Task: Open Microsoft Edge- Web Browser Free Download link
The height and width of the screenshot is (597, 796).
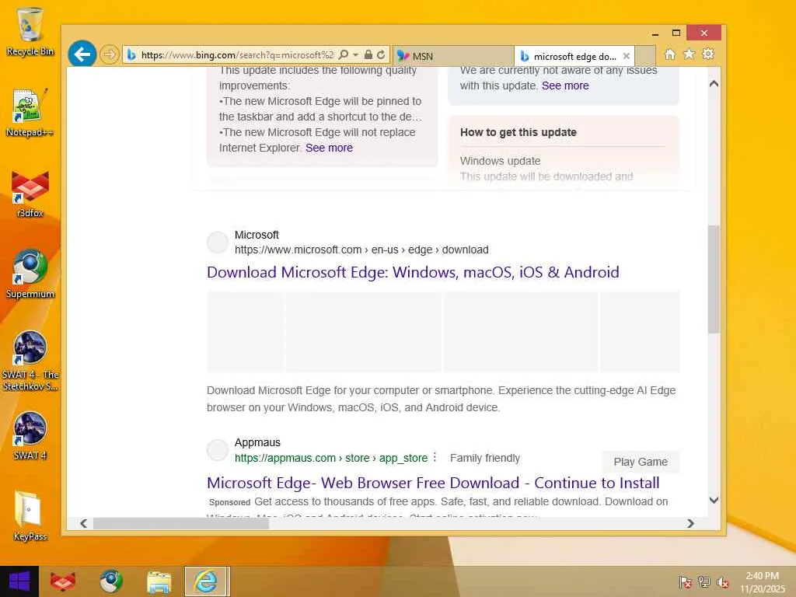Action: 433,483
